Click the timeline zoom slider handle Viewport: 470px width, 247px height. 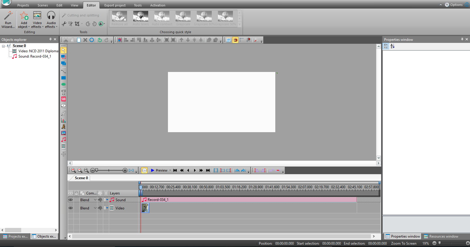(x=96, y=170)
